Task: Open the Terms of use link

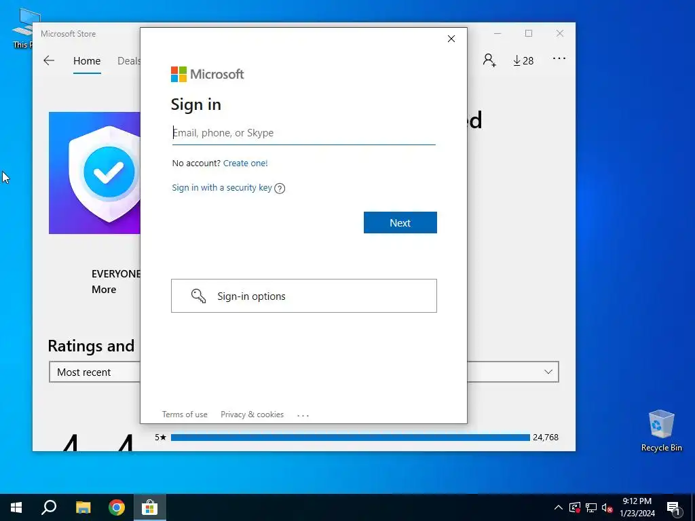Action: pyautogui.click(x=185, y=414)
